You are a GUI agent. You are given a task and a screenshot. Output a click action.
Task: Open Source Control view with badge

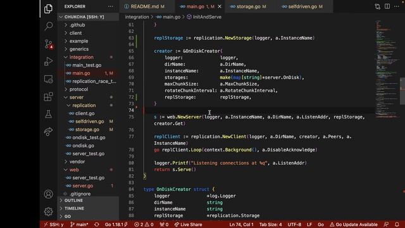[49, 44]
